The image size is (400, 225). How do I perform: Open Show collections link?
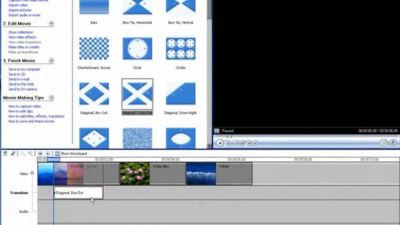coord(21,32)
